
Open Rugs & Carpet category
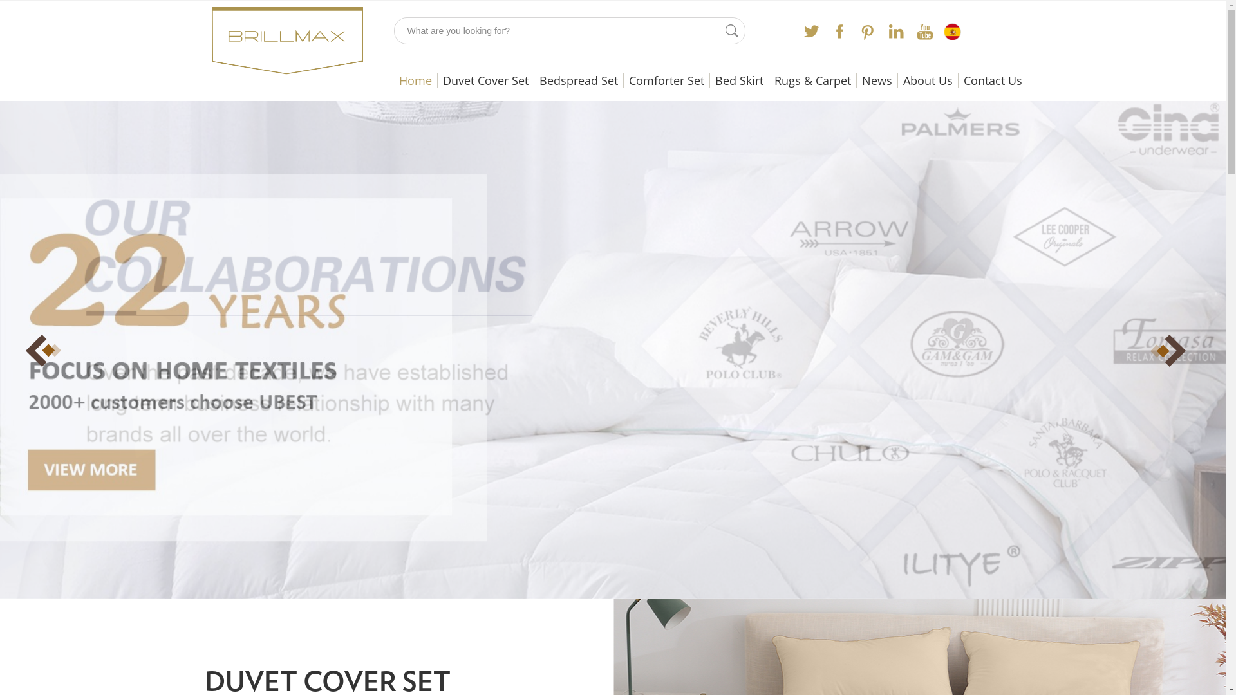pos(812,80)
